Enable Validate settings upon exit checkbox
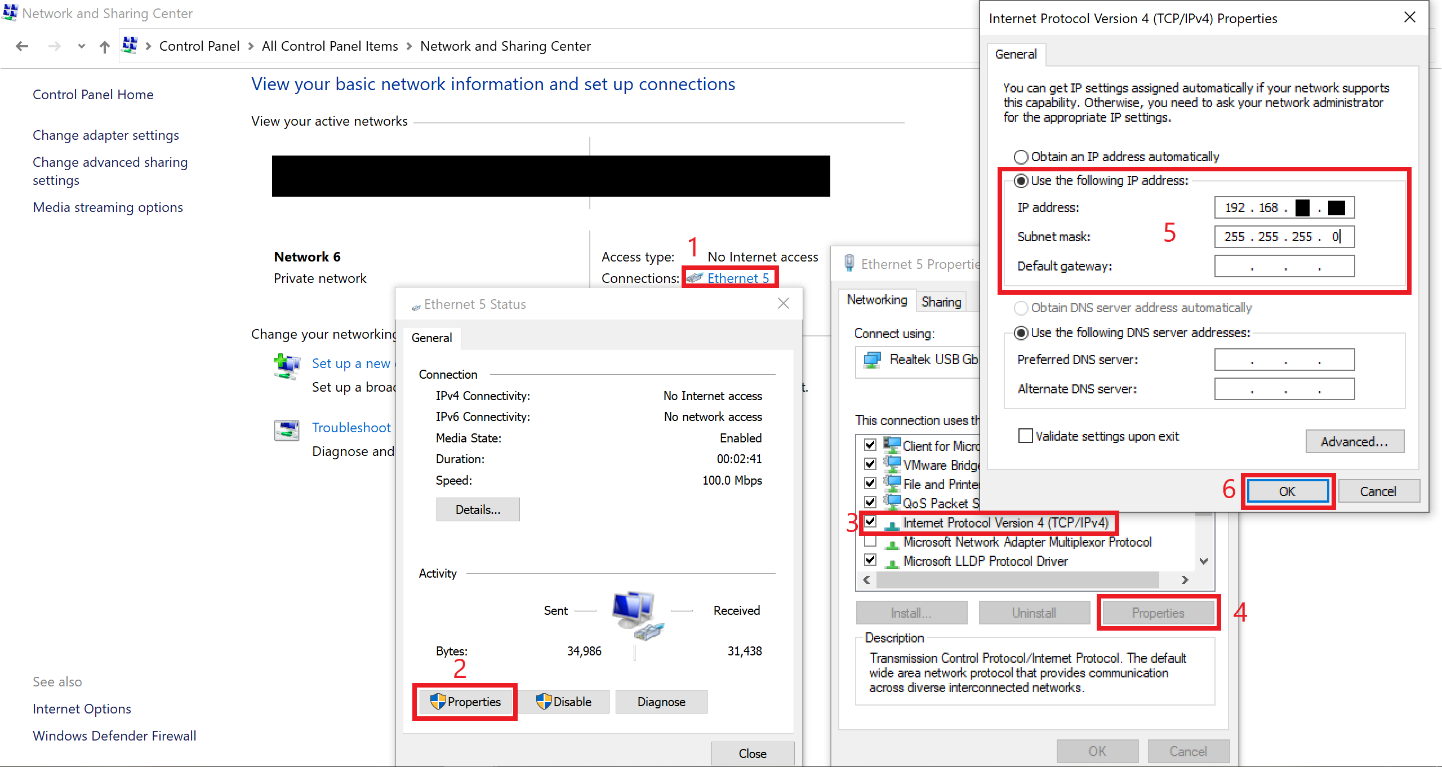 pyautogui.click(x=1026, y=436)
